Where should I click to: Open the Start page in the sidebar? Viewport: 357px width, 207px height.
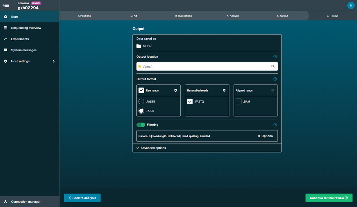tap(30, 17)
